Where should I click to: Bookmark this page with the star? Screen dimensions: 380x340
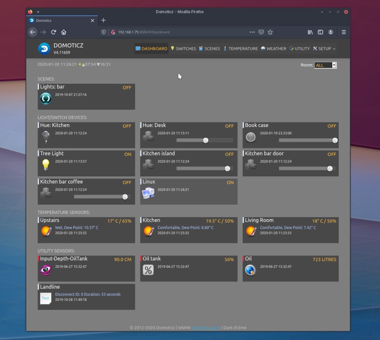coord(270,32)
